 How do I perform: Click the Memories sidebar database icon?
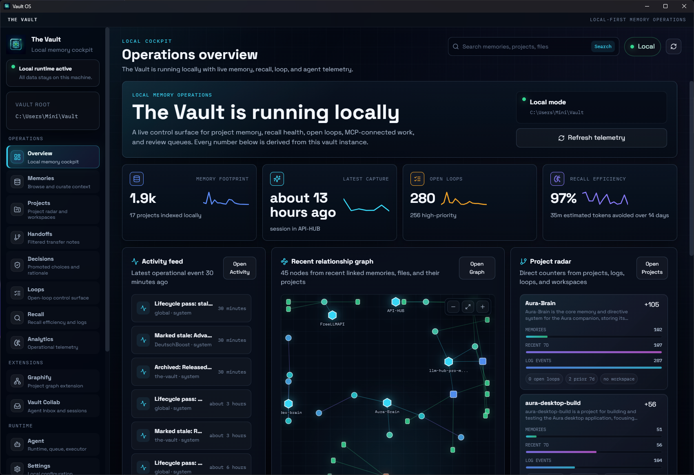coord(17,182)
